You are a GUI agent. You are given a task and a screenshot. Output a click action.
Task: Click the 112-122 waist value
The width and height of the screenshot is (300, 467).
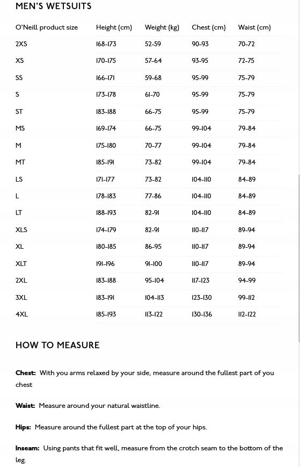click(x=247, y=314)
